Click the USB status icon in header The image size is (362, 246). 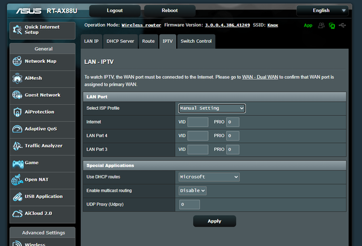pos(343,26)
